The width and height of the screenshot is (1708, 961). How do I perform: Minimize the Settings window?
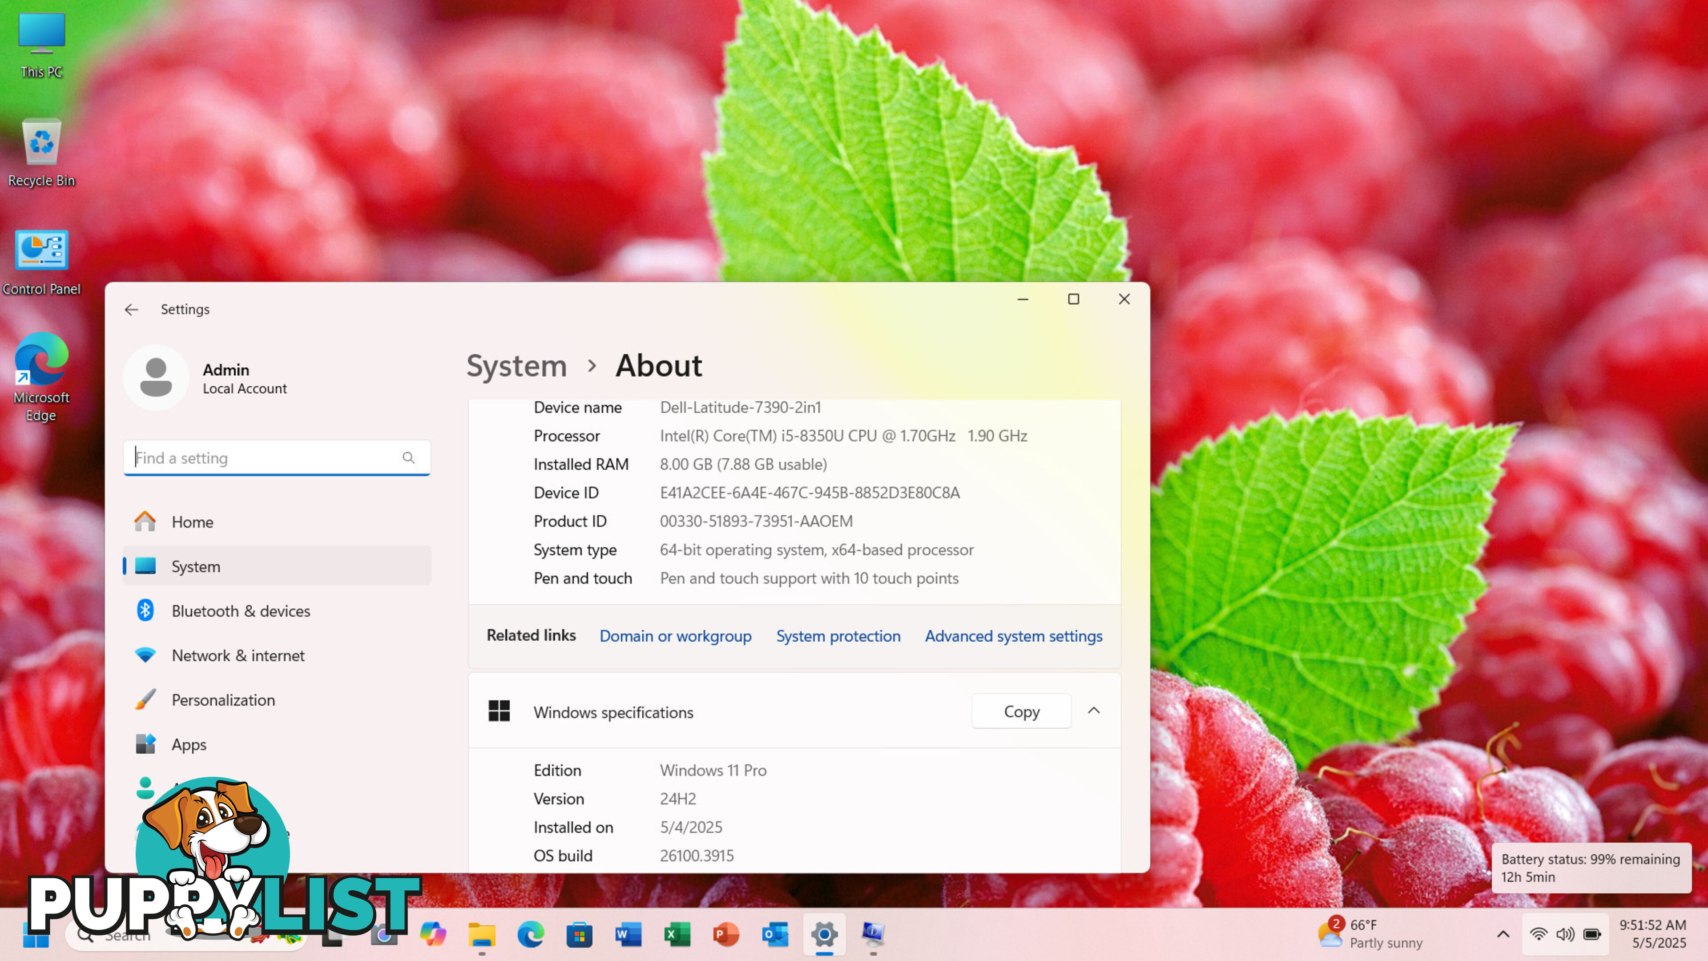(1023, 299)
